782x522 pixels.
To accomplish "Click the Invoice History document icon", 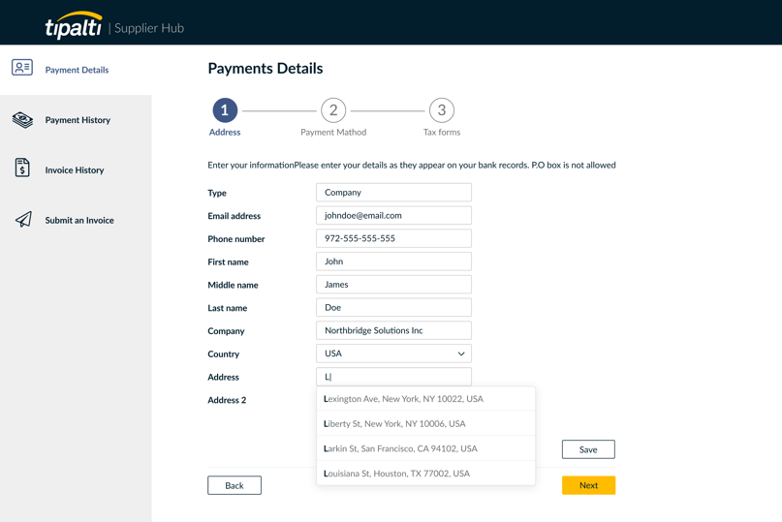I will (x=22, y=168).
